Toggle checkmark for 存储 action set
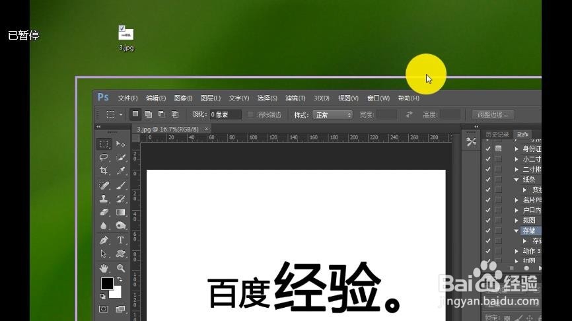This screenshot has width=572, height=321. click(488, 231)
